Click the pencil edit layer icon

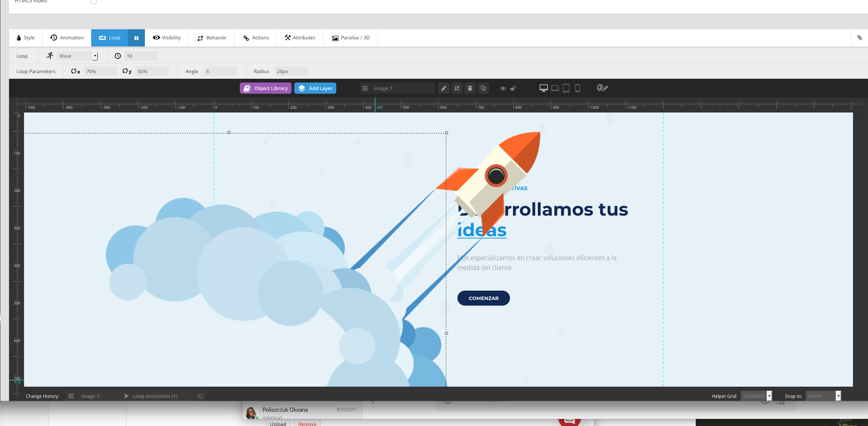444,88
